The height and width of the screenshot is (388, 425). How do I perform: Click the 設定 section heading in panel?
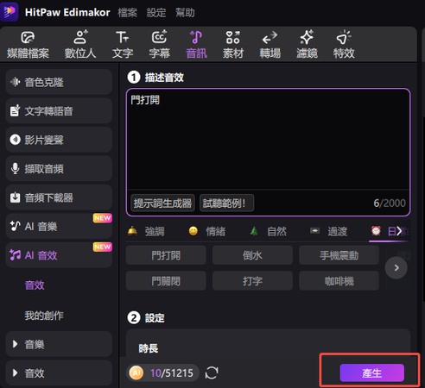click(155, 318)
